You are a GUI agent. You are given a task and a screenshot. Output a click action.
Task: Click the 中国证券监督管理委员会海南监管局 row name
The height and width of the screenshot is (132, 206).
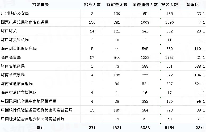(x=33, y=119)
